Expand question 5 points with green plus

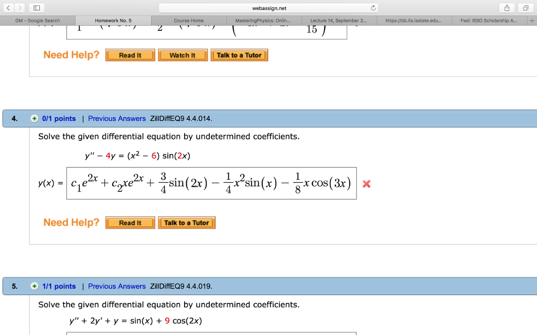[34, 286]
